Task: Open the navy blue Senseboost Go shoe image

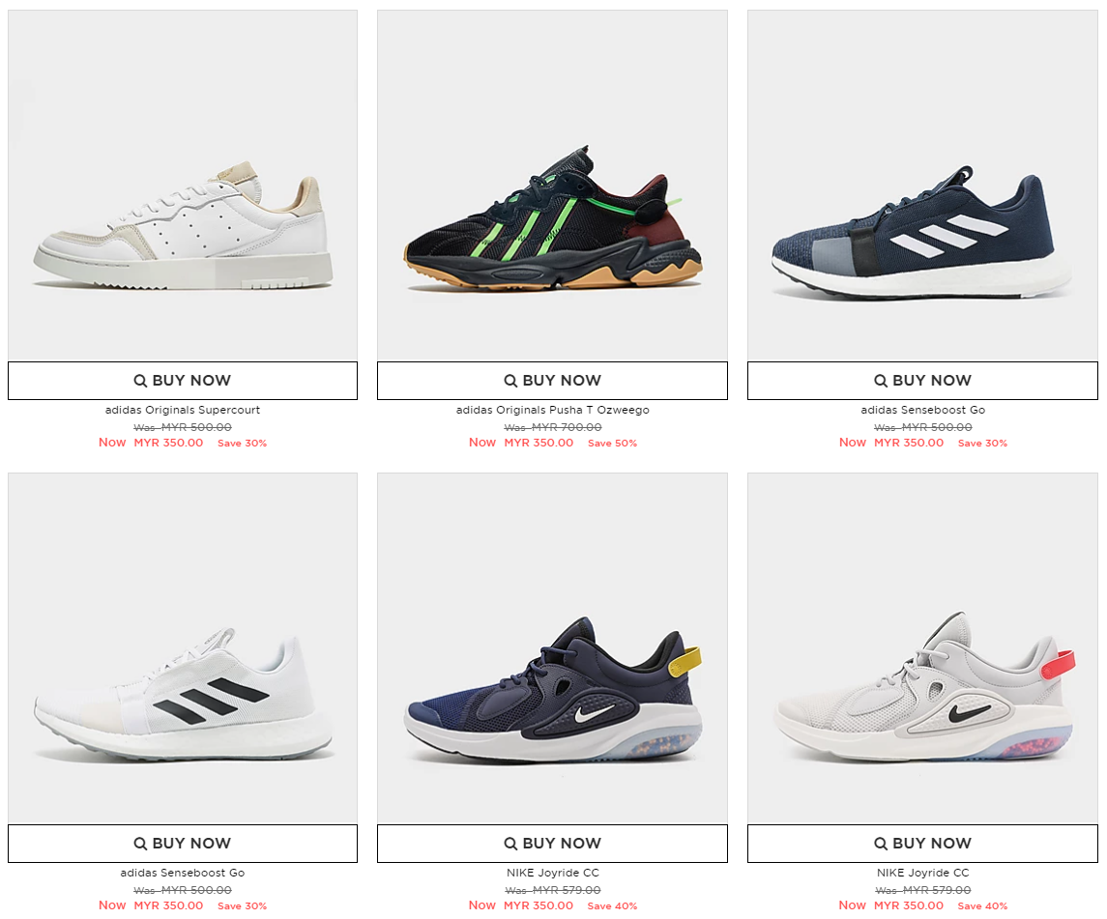Action: [x=922, y=185]
